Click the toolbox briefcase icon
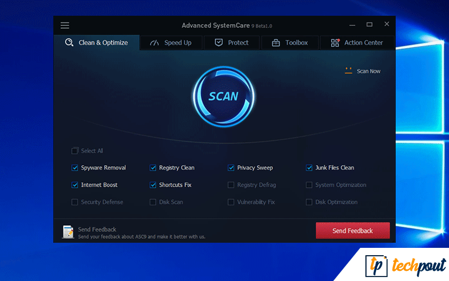449x281 pixels. [x=276, y=43]
